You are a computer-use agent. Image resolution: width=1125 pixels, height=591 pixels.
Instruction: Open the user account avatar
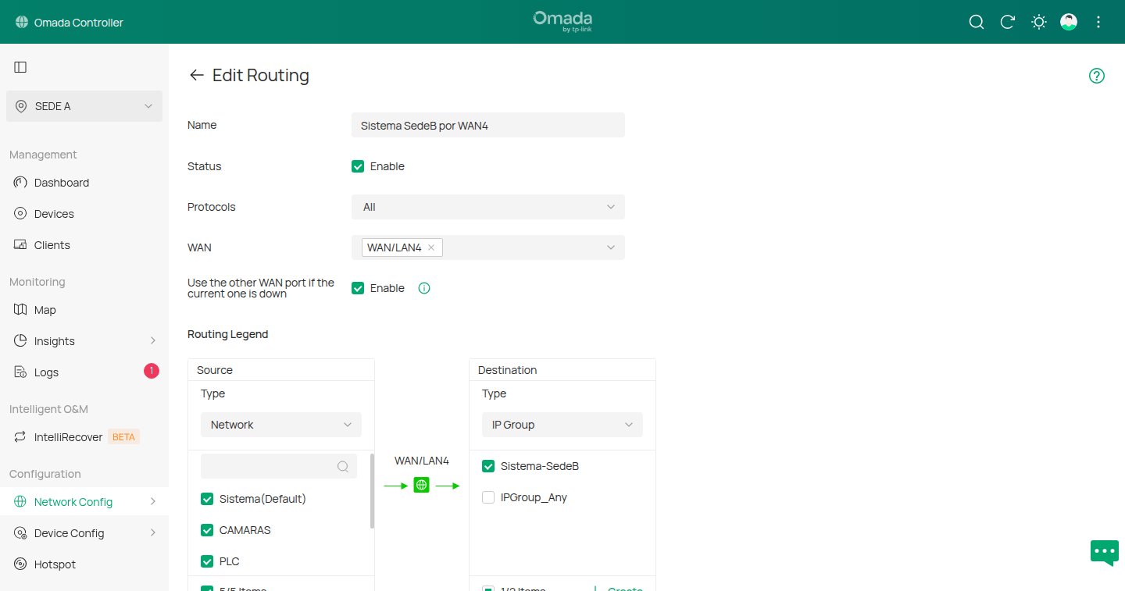point(1069,22)
